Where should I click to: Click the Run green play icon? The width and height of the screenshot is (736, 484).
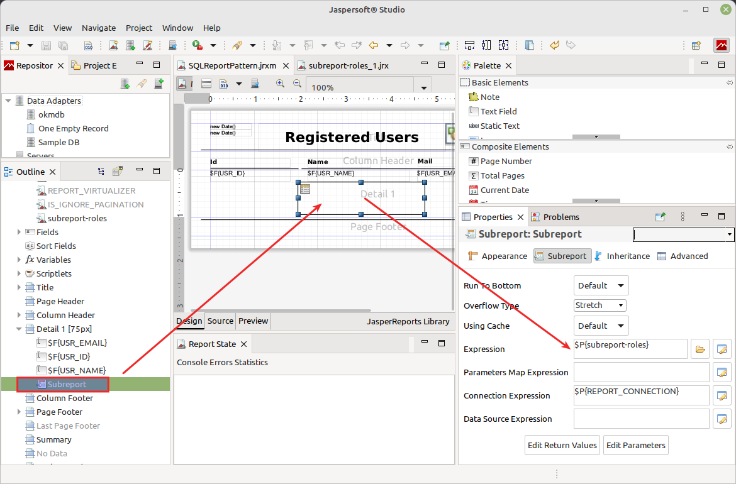click(198, 45)
